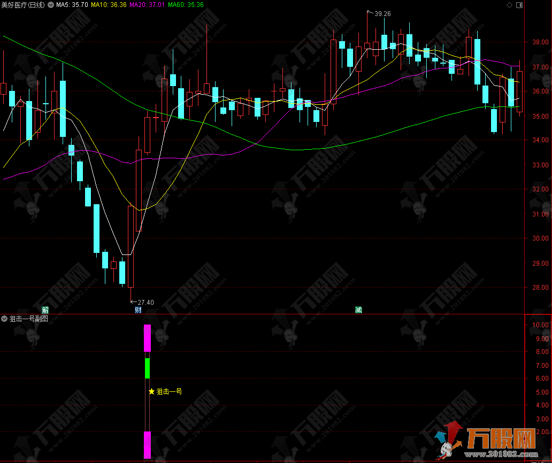The height and width of the screenshot is (463, 552).
Task: Select the MA60: 35.36 indicator label
Action: click(186, 5)
